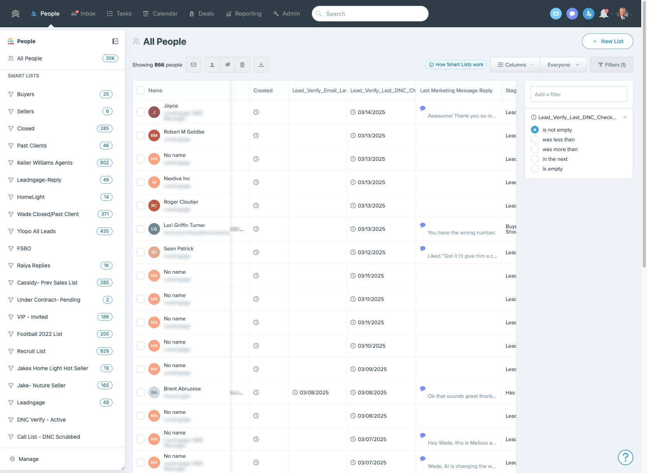Screen dimensions: 647x473
Task: Click the 'Add a filter' input
Action: 579,94
